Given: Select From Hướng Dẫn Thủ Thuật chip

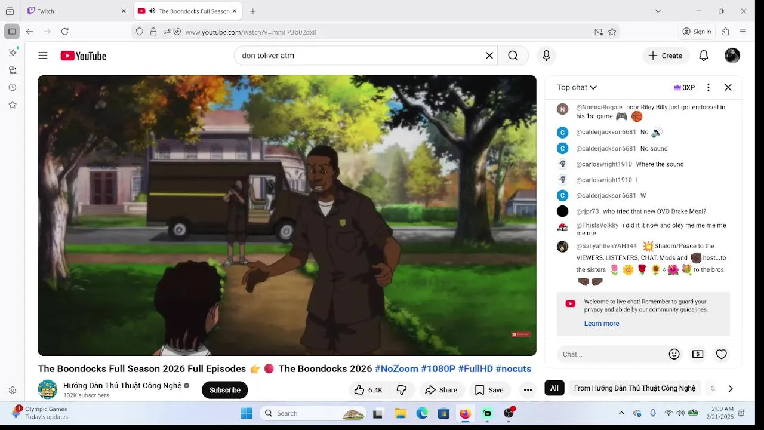Looking at the screenshot, I should [x=634, y=388].
